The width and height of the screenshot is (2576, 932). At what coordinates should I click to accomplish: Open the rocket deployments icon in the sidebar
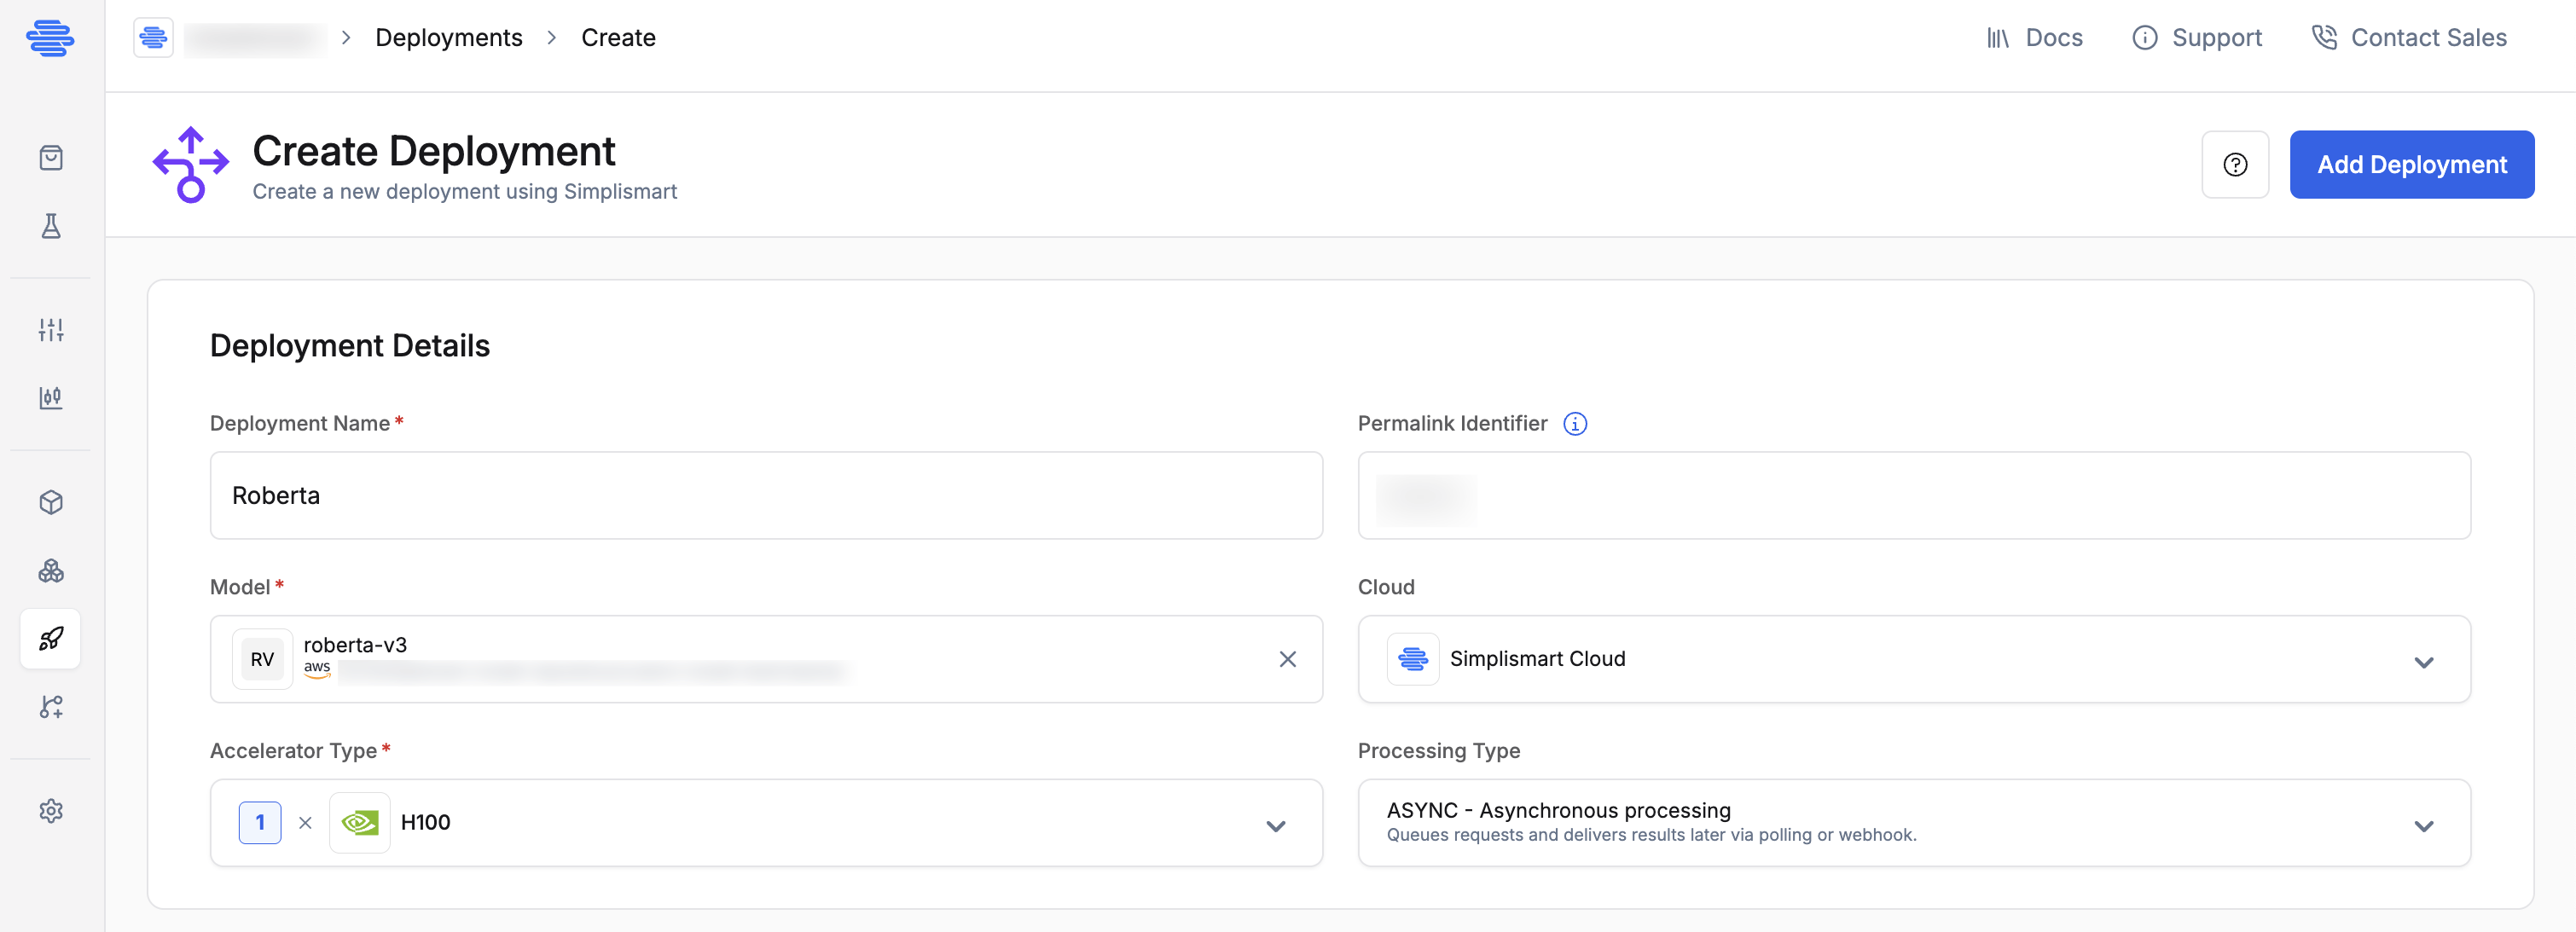pos(51,638)
